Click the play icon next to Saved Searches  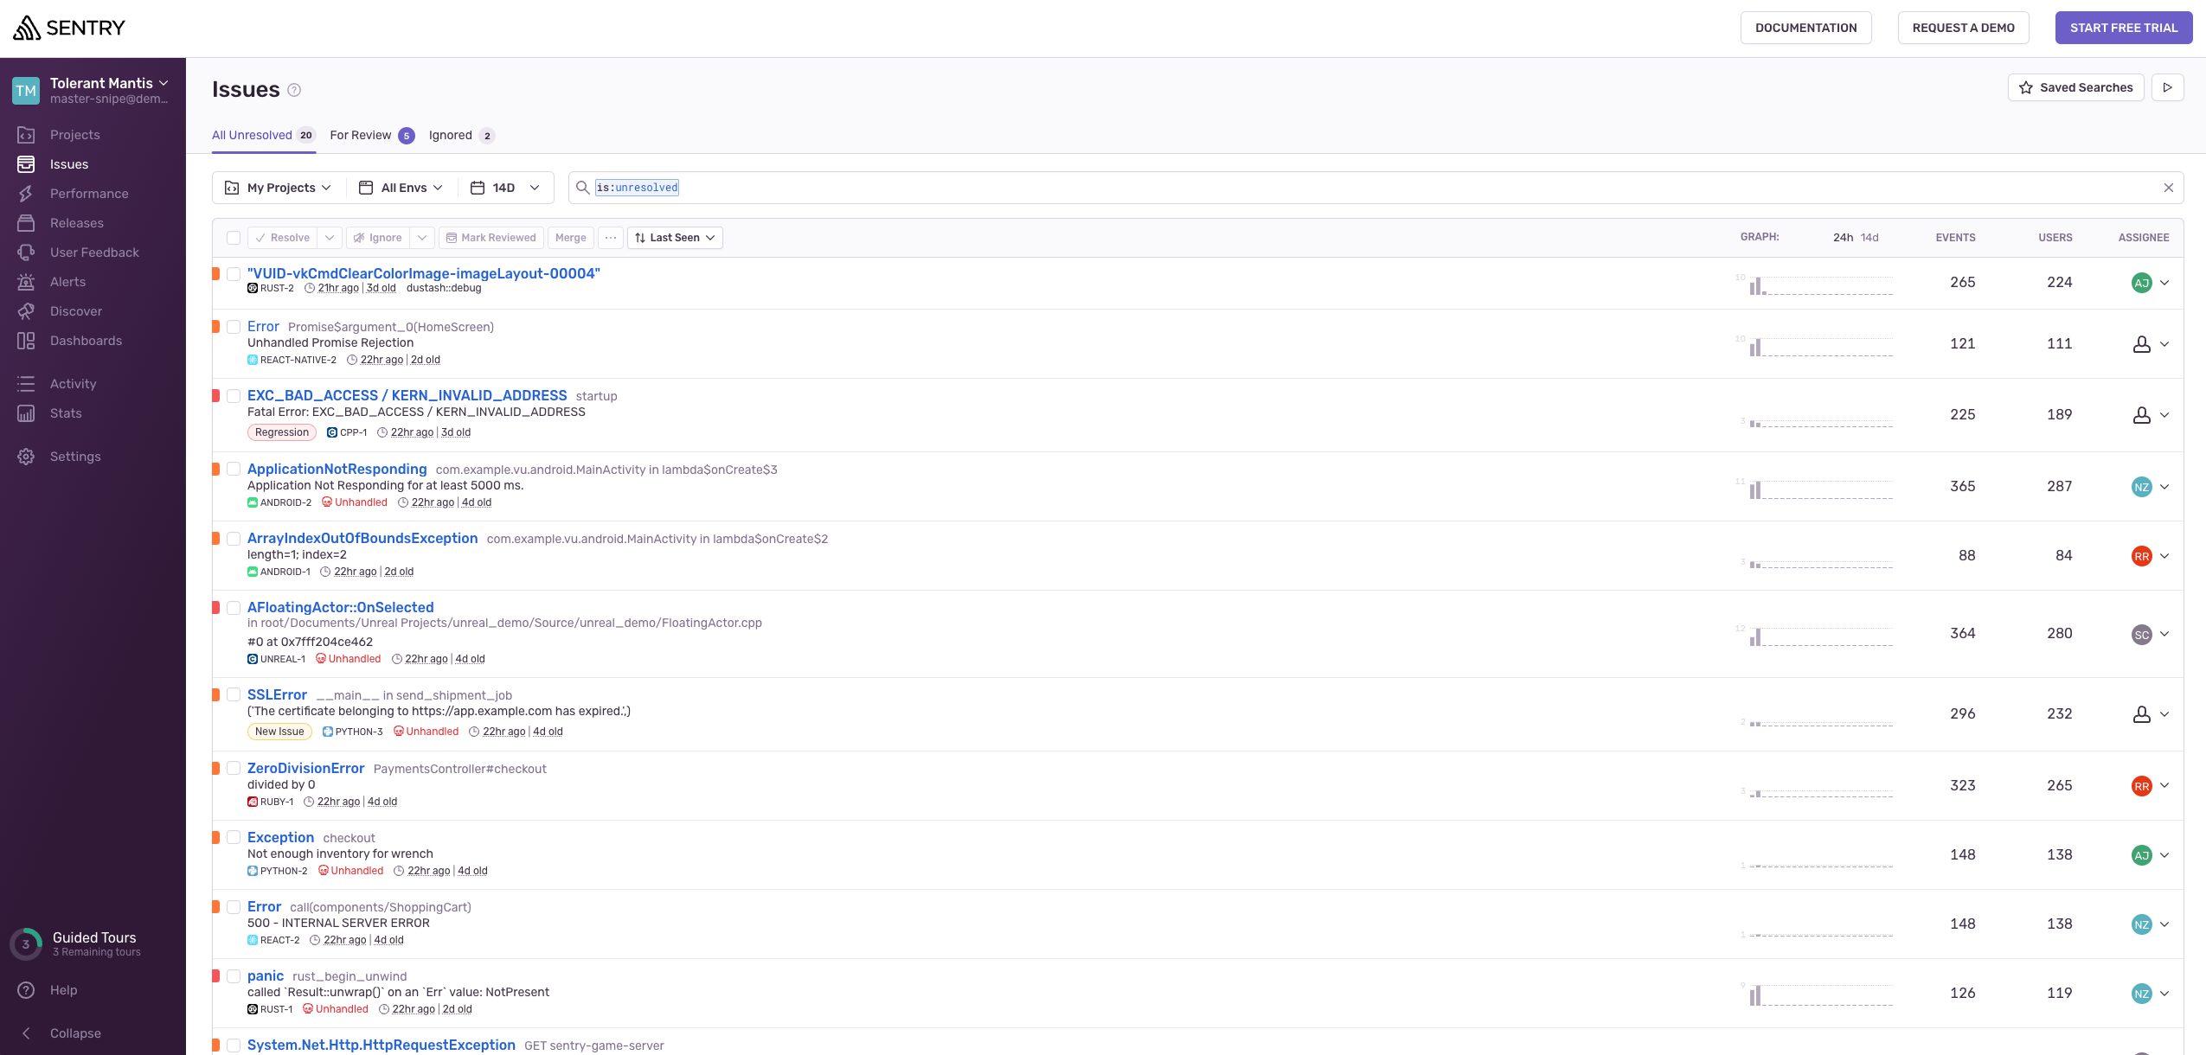click(x=2167, y=87)
